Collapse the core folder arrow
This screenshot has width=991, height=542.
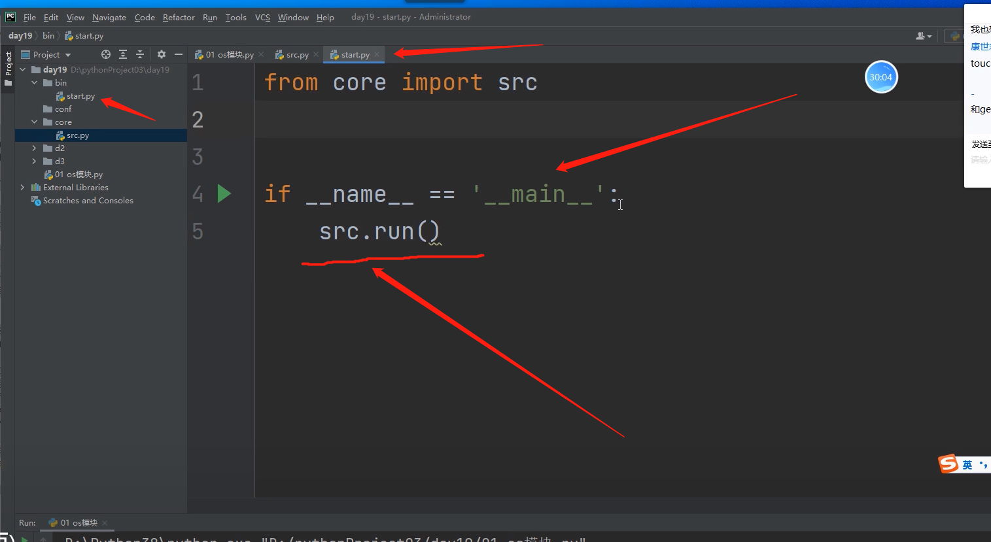tap(35, 122)
